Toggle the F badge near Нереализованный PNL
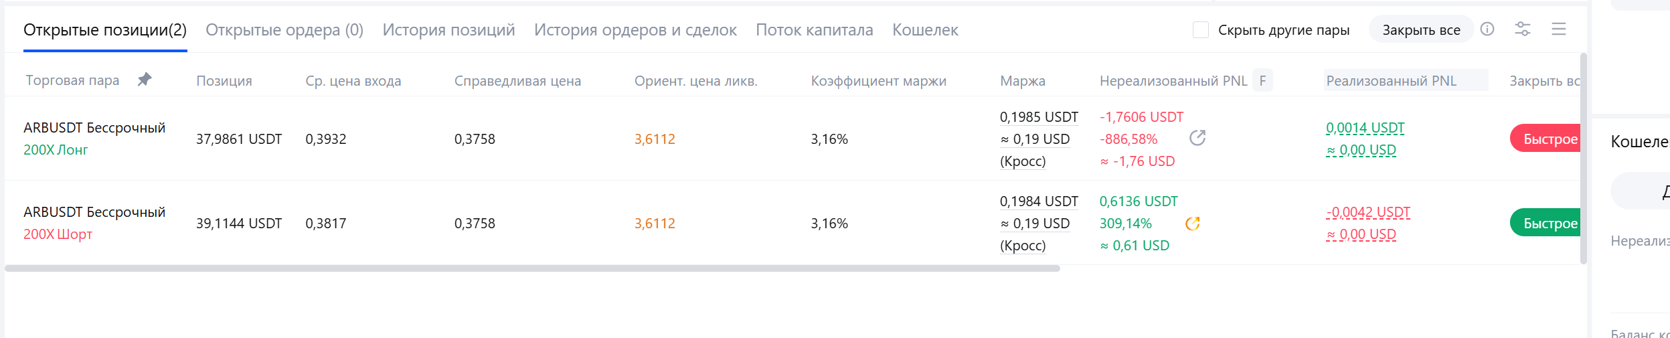The width and height of the screenshot is (1670, 338). [1262, 80]
